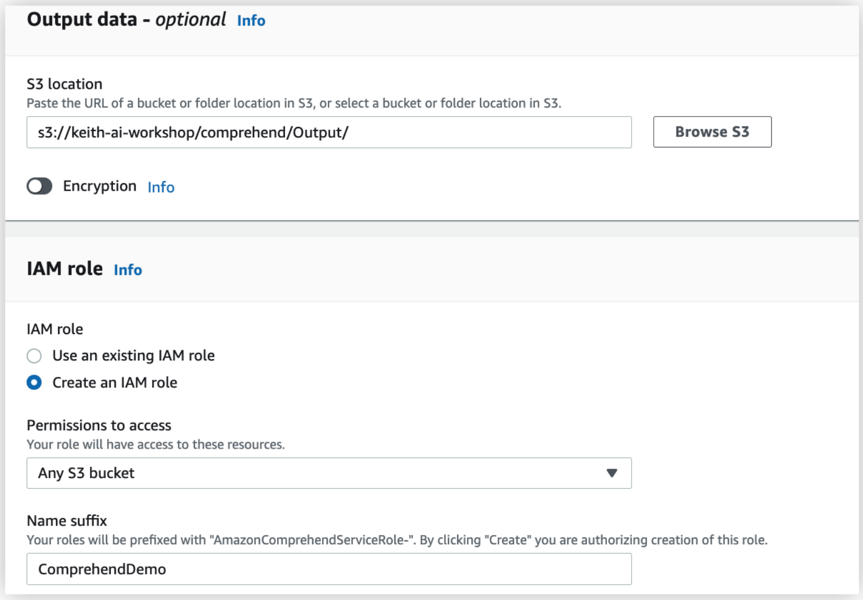Click the S3 location field label
Screen dimensions: 863x600
64,84
